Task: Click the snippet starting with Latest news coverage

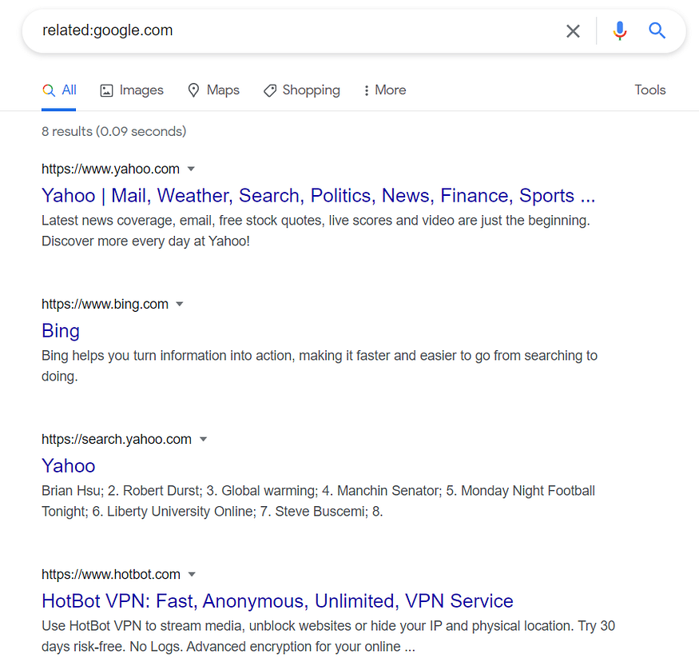Action: (316, 230)
